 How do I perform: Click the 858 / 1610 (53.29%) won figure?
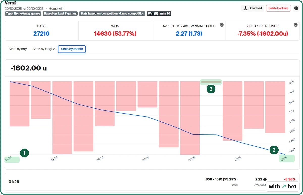(x=221, y=179)
